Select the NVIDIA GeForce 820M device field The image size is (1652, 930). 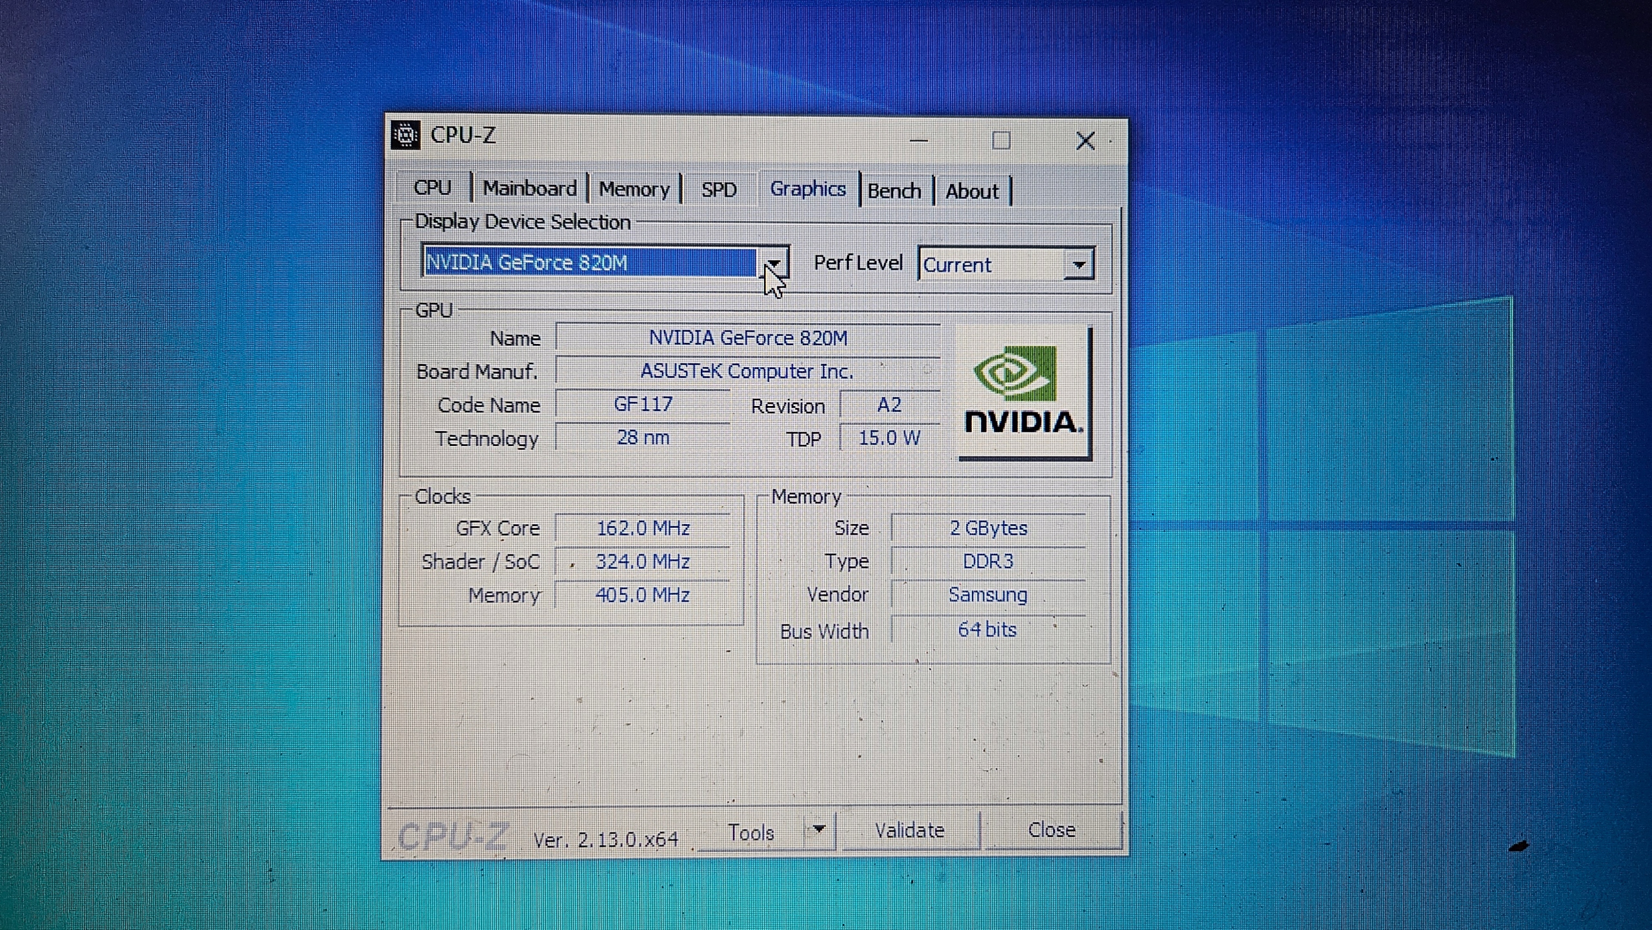(589, 262)
